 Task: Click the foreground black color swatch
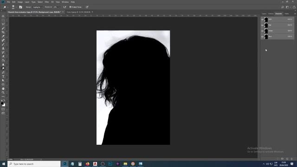coord(2,103)
